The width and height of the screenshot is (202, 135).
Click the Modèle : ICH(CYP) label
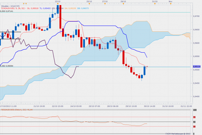click(10, 6)
